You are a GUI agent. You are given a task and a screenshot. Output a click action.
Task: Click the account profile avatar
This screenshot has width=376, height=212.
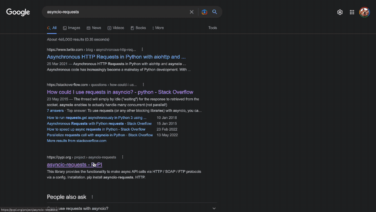(364, 12)
